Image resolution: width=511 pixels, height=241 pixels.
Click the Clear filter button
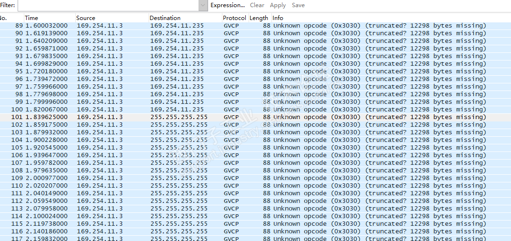click(257, 5)
